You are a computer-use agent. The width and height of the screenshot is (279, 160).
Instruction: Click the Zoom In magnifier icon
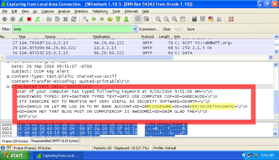pyautogui.click(x=158, y=19)
